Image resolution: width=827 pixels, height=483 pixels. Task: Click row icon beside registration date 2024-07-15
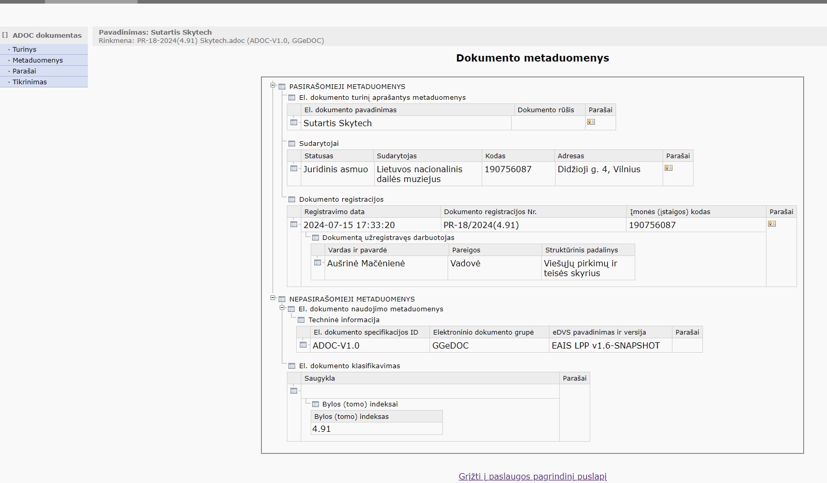[294, 224]
